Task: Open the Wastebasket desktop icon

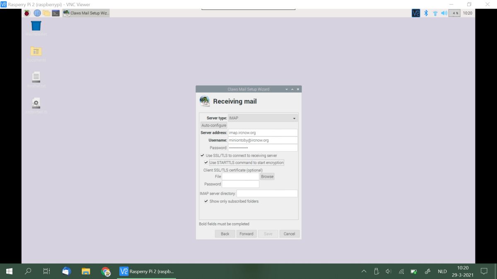Action: (36, 26)
